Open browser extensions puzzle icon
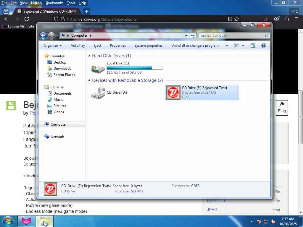Viewport: 303px width, 227px height. click(286, 19)
